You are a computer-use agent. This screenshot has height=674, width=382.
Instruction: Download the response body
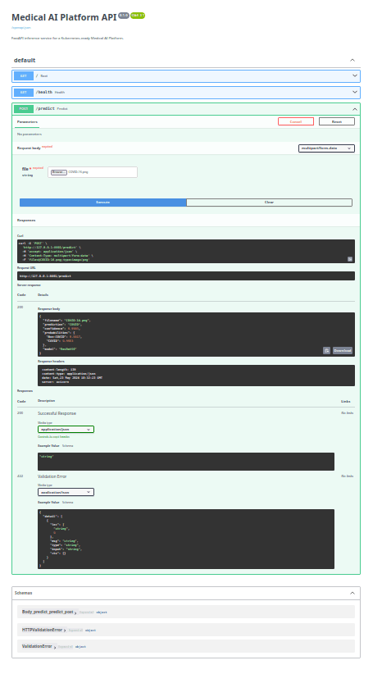click(343, 351)
